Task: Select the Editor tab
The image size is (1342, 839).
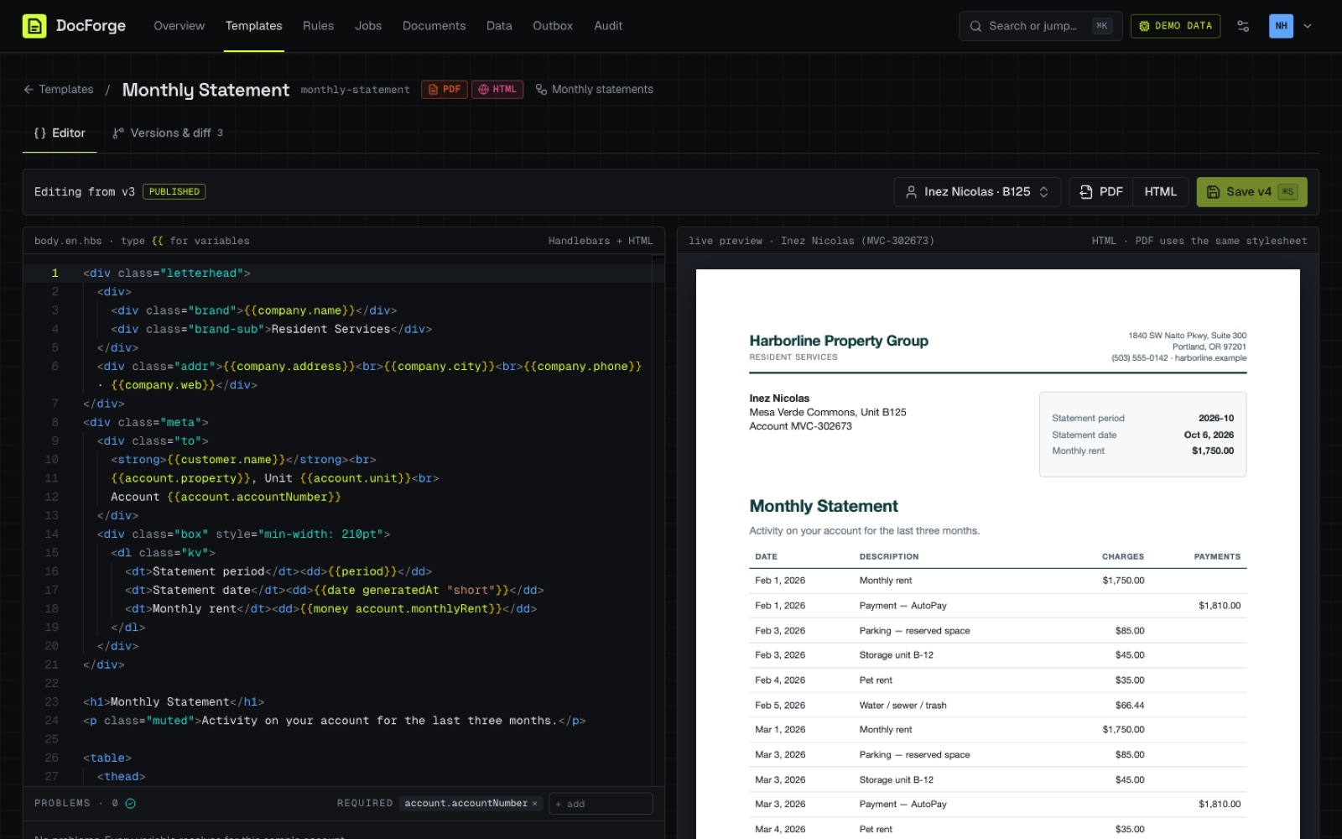Action: click(x=60, y=133)
